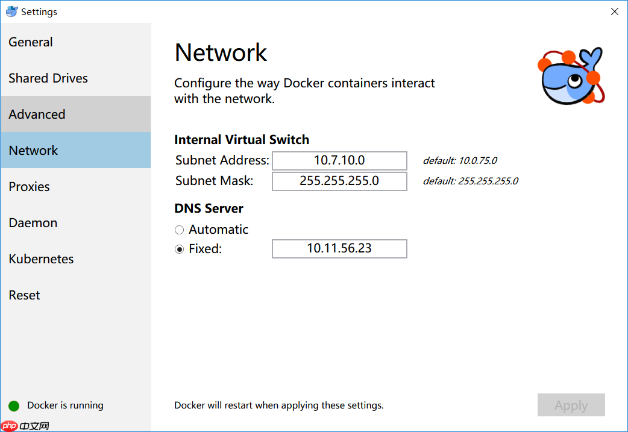Open the General settings section

click(x=30, y=42)
